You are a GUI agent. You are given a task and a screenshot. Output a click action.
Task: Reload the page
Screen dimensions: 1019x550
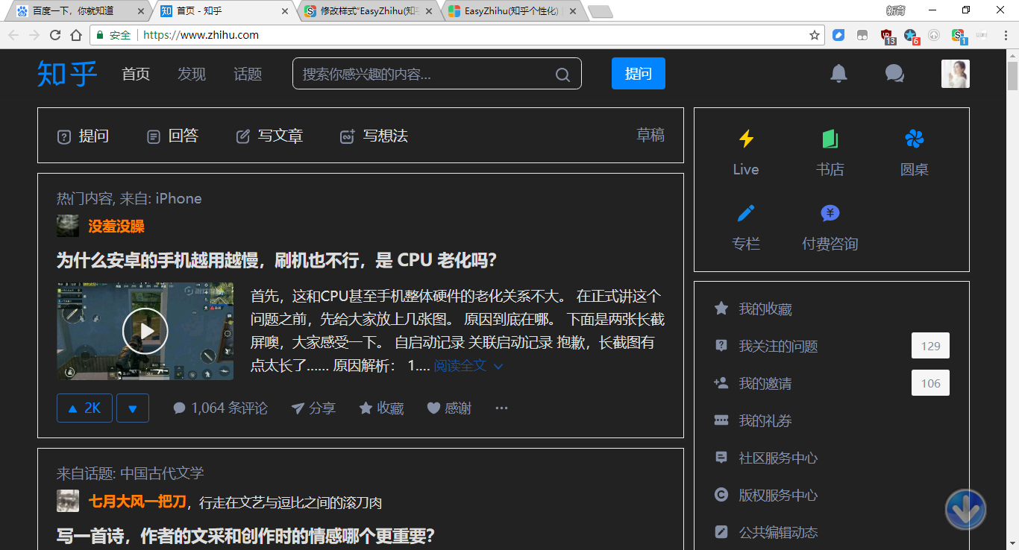(55, 35)
